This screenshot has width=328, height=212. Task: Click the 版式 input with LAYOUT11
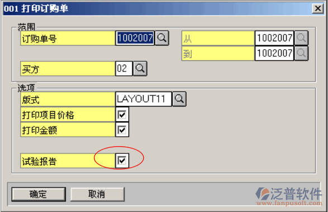click(x=144, y=99)
